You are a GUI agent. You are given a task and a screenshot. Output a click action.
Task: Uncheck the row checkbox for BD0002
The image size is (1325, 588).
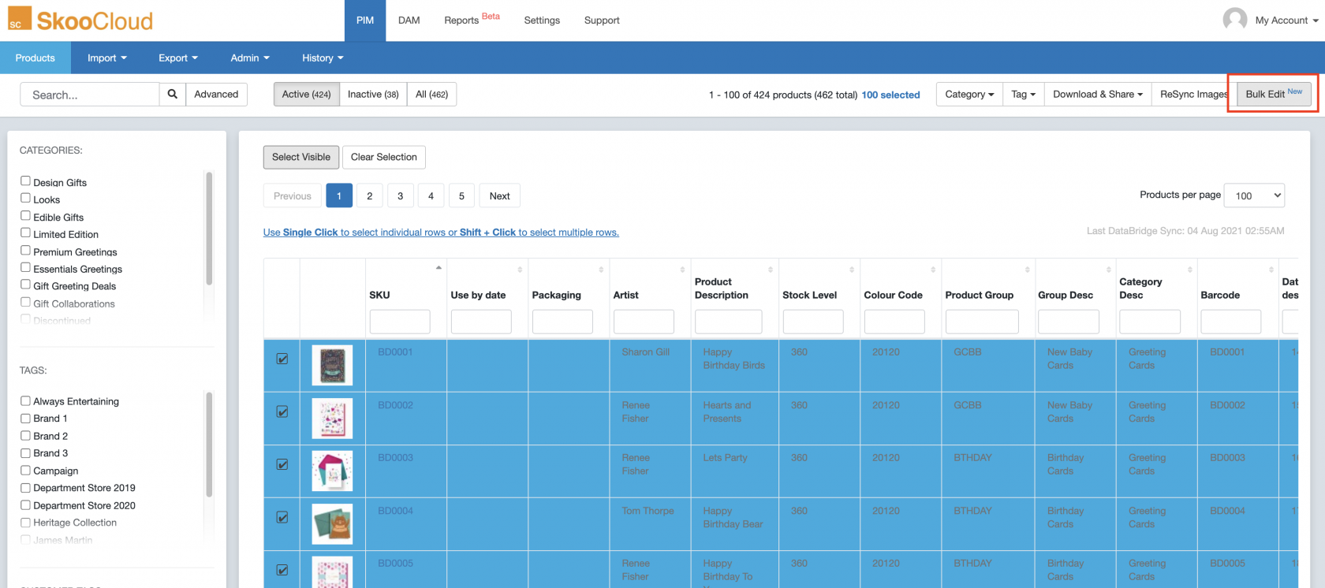point(282,411)
